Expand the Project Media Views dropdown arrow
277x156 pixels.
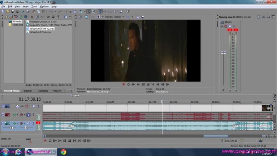click(70, 17)
